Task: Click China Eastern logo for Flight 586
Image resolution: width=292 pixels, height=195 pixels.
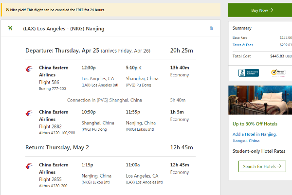Action: [x=29, y=69]
